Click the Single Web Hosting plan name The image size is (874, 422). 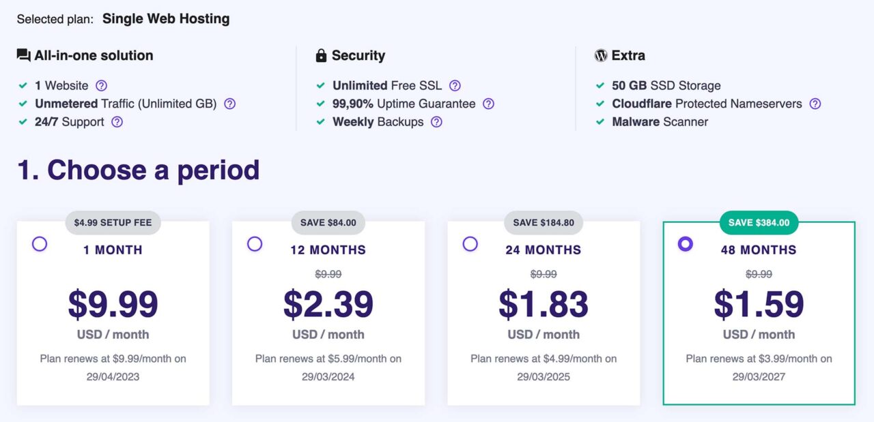click(165, 18)
